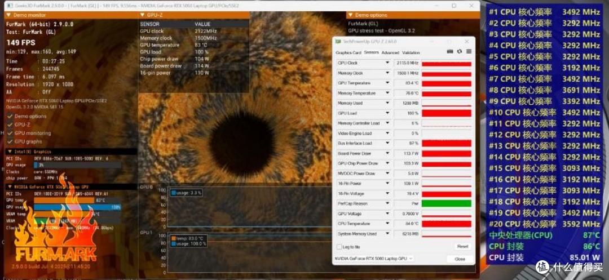Open the GPU-Z hamburger menu icon
The height and width of the screenshot is (280, 609).
coord(469,52)
